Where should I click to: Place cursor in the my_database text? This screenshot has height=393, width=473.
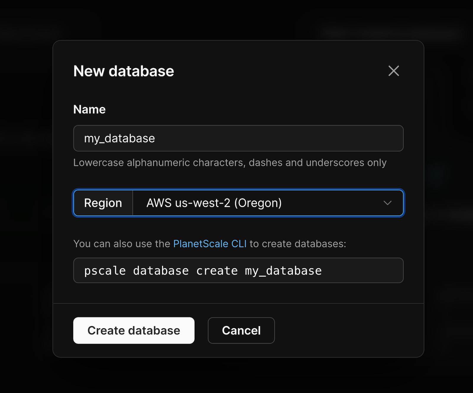[x=119, y=138]
